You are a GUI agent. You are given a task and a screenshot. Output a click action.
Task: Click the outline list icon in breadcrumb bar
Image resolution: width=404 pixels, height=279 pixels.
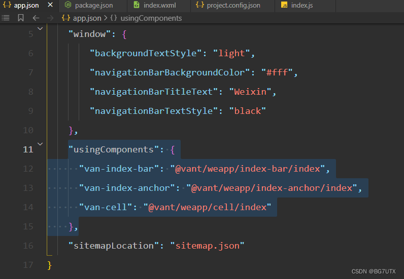pyautogui.click(x=6, y=18)
